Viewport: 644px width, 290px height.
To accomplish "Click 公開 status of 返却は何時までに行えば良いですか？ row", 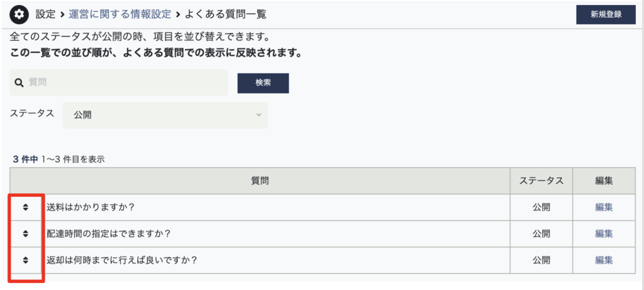I will coord(541,260).
